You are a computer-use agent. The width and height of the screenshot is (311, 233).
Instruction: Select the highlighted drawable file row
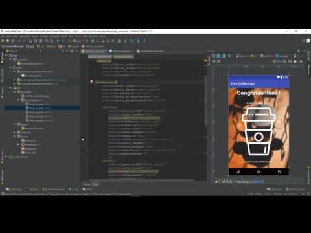click(x=42, y=108)
